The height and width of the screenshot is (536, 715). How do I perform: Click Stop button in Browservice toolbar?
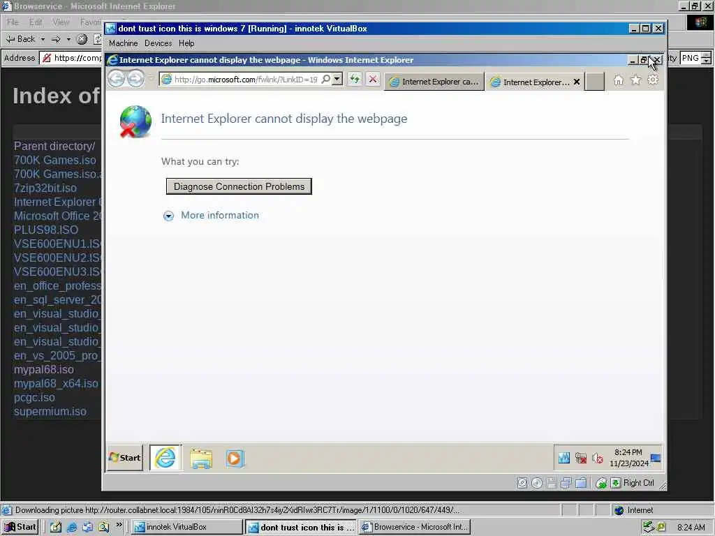(x=82, y=39)
